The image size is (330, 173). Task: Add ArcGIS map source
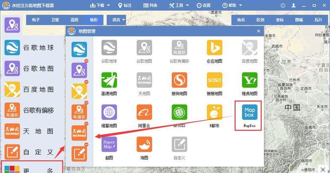click(x=180, y=112)
